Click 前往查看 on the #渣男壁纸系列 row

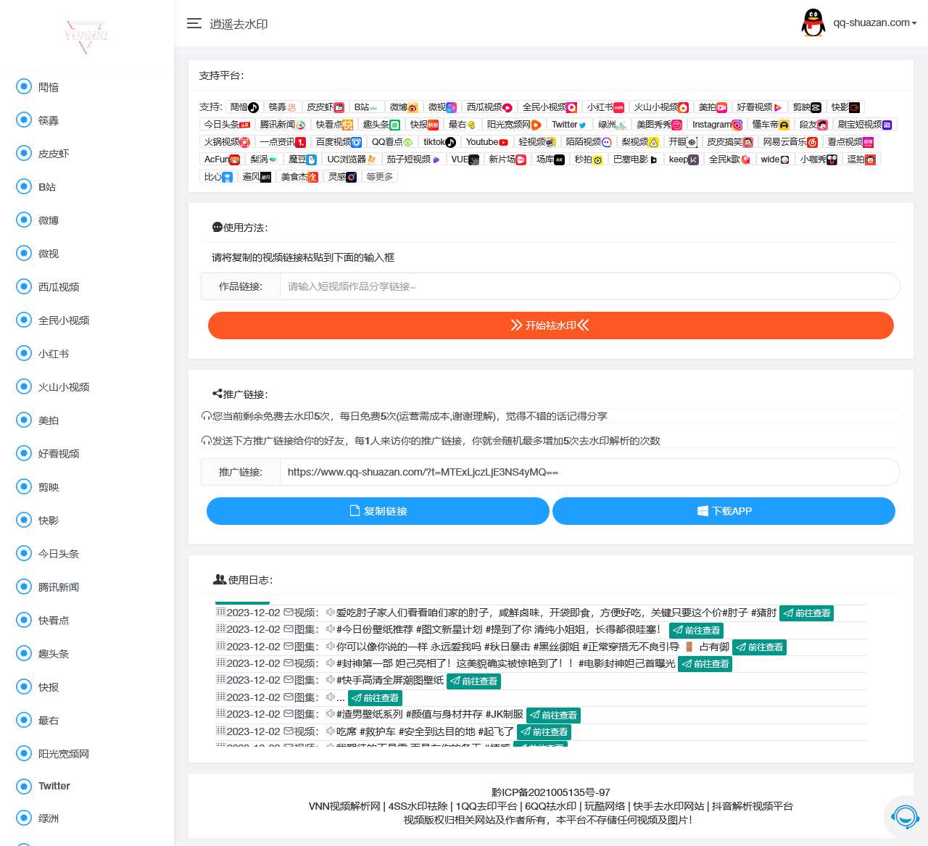point(553,716)
